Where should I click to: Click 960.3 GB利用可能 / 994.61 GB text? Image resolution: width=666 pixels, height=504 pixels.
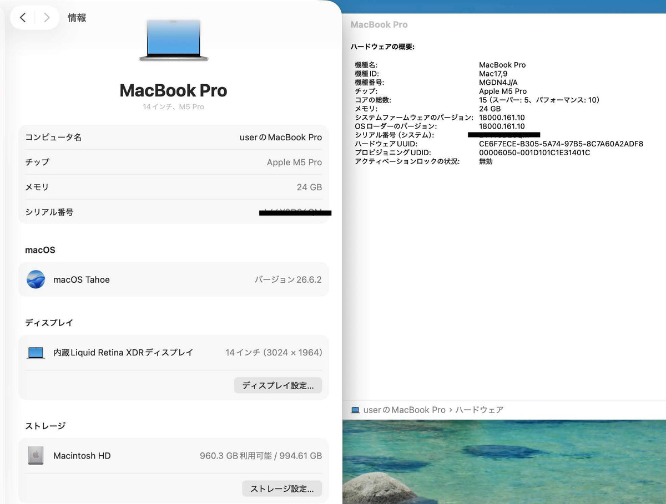pyautogui.click(x=261, y=456)
